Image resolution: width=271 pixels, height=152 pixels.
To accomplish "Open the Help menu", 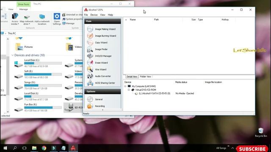I will tap(111, 15).
